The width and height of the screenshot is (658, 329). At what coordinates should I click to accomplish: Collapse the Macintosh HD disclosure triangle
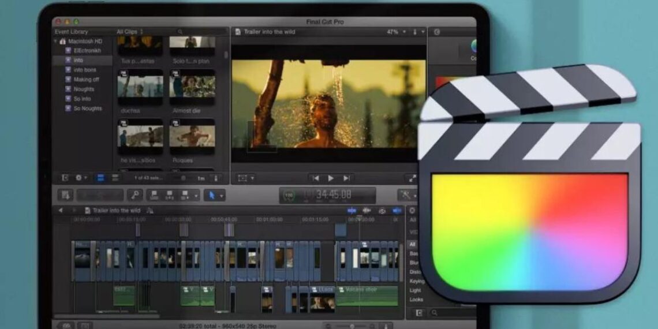pyautogui.click(x=55, y=41)
